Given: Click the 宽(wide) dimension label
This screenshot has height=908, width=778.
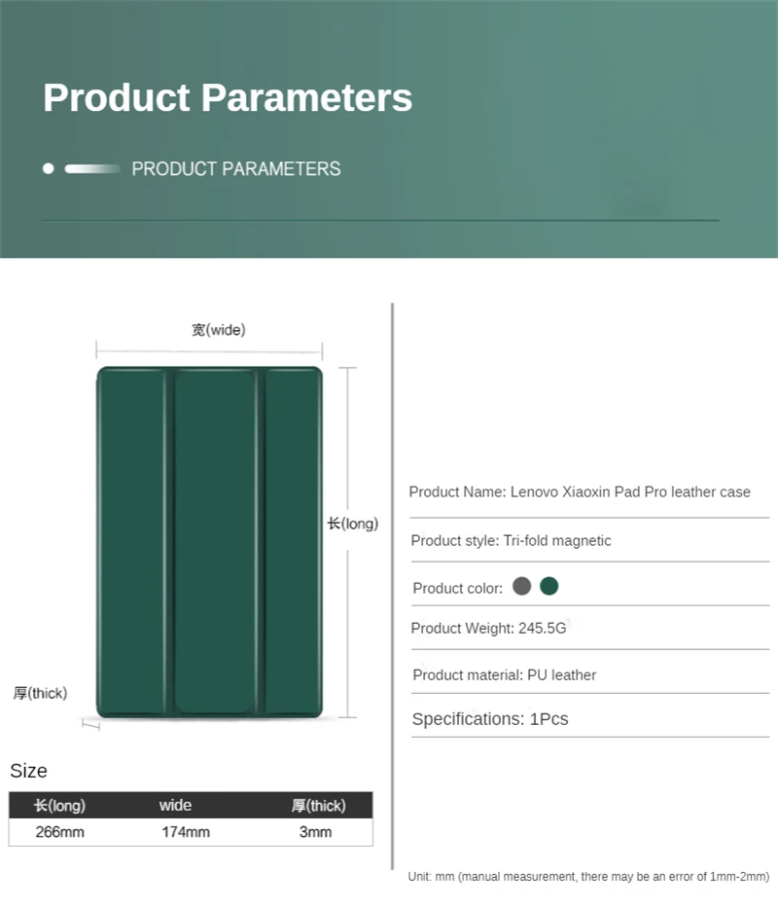Looking at the screenshot, I should click(218, 330).
